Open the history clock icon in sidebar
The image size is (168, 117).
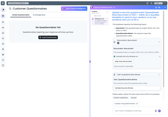point(3,60)
